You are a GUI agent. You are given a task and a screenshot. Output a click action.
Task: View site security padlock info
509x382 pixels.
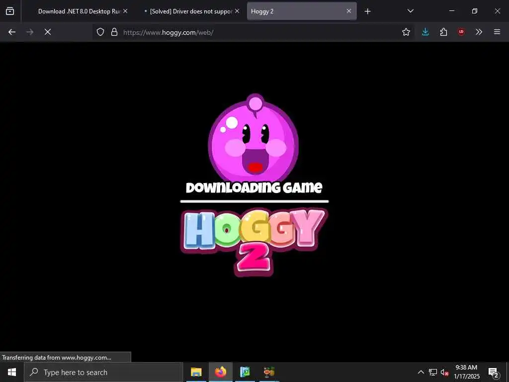point(114,32)
